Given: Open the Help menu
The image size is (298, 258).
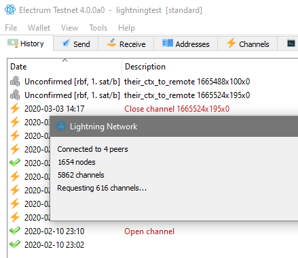Looking at the screenshot, I should [126, 28].
